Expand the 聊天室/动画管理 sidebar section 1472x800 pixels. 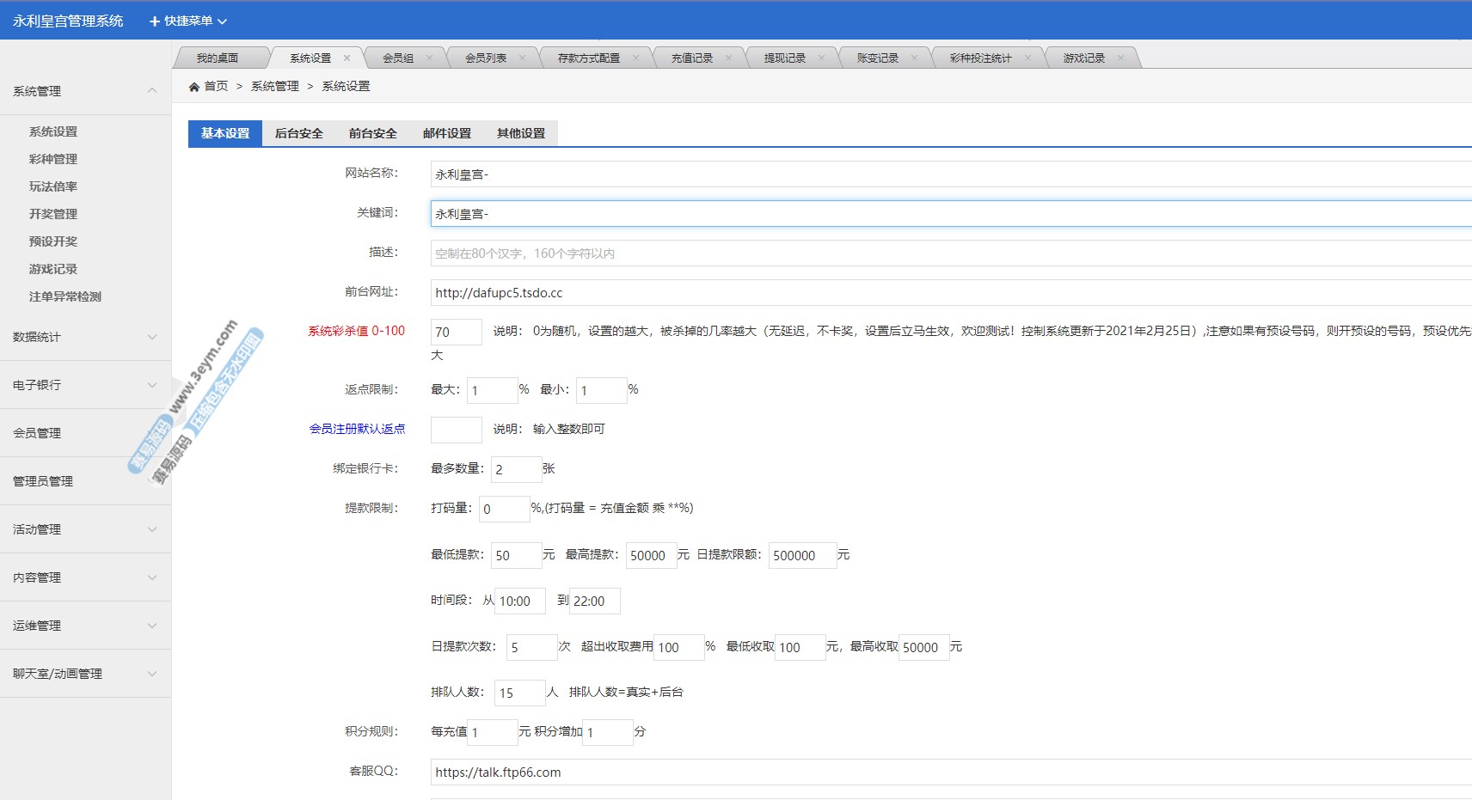click(152, 674)
